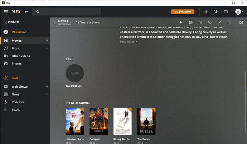247x144 pixels.
Task: Open the Photos library
Action: [x=25, y=63]
